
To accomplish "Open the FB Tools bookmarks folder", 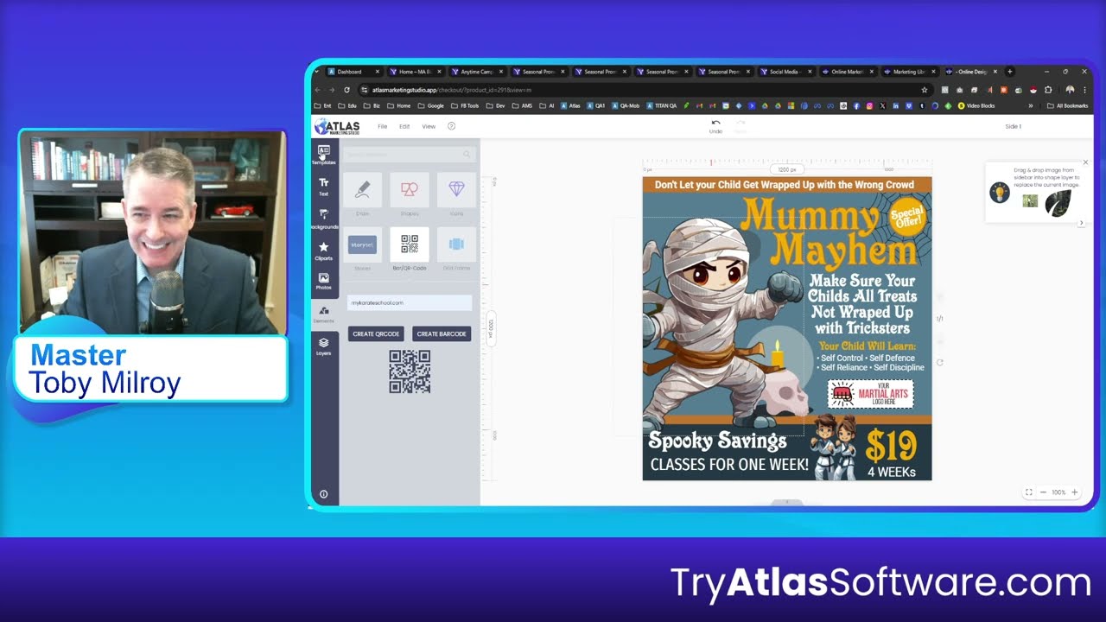I will [463, 106].
